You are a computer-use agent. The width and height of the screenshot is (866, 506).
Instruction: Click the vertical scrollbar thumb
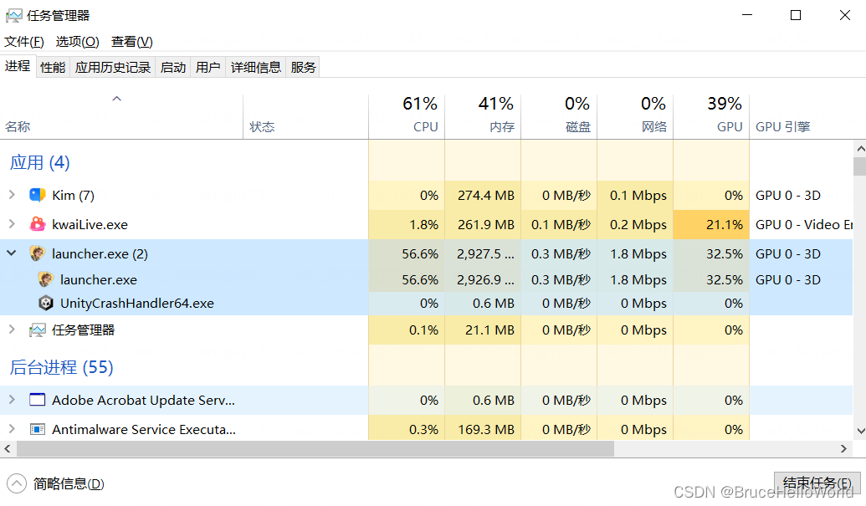click(x=860, y=166)
